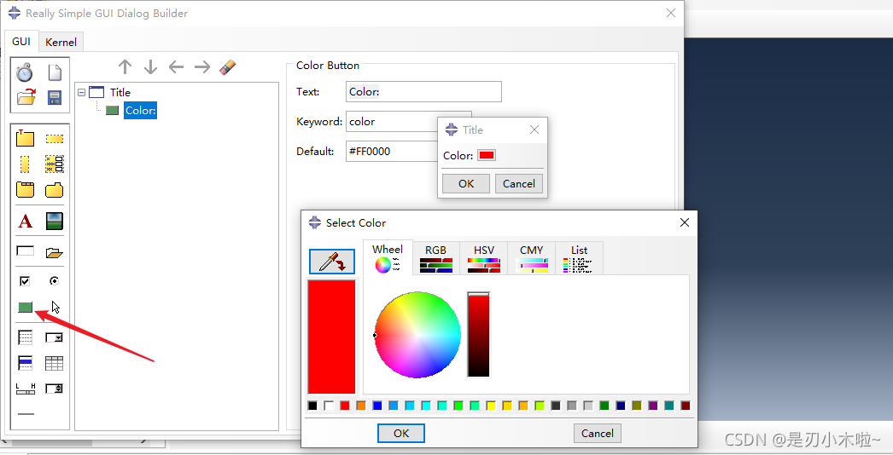Click the eyedropper color picker button
This screenshot has width=893, height=455.
coord(331,261)
